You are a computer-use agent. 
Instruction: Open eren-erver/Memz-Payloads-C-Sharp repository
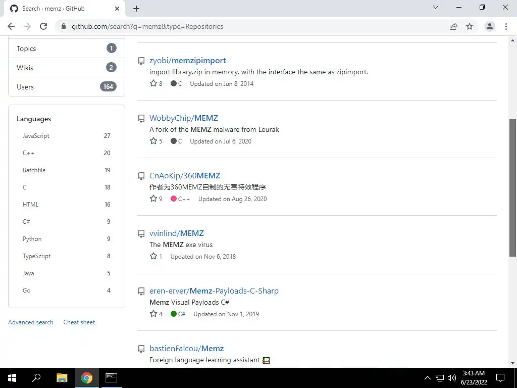pos(214,290)
